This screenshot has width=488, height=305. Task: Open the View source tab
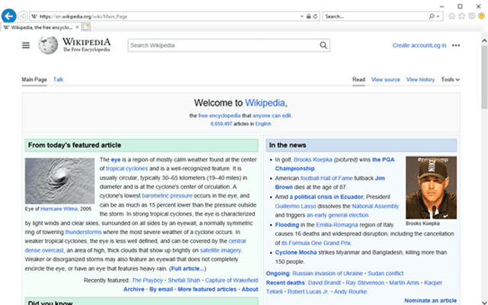tap(386, 79)
